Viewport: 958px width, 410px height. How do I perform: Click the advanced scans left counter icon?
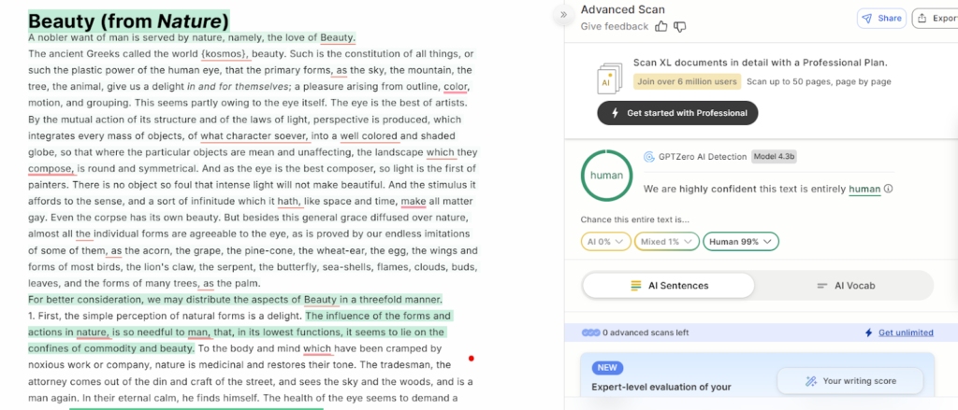(x=590, y=332)
